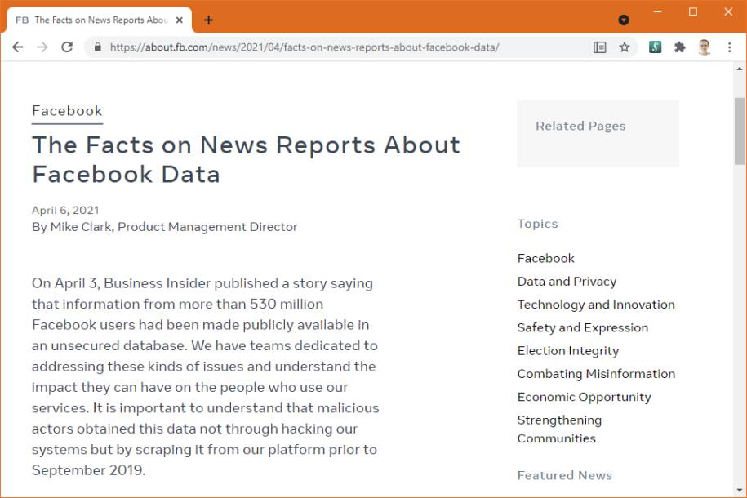Screen dimensions: 747x498
Task: Minimize the browser window
Action: pyautogui.click(x=658, y=12)
